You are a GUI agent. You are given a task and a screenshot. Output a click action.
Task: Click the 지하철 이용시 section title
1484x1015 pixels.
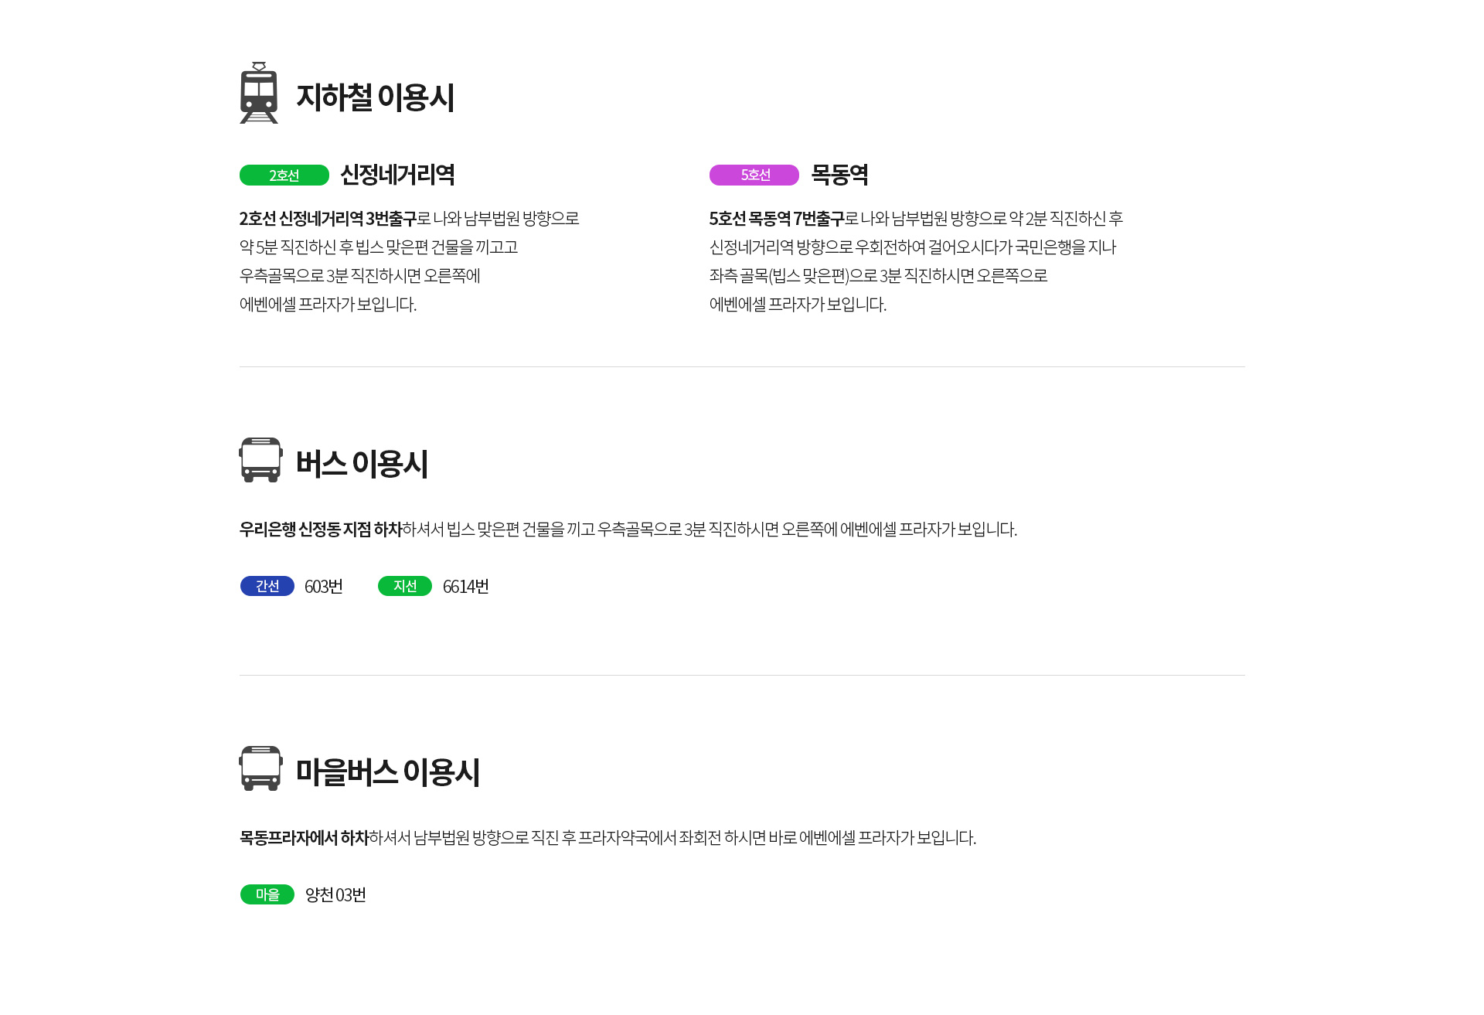click(375, 97)
